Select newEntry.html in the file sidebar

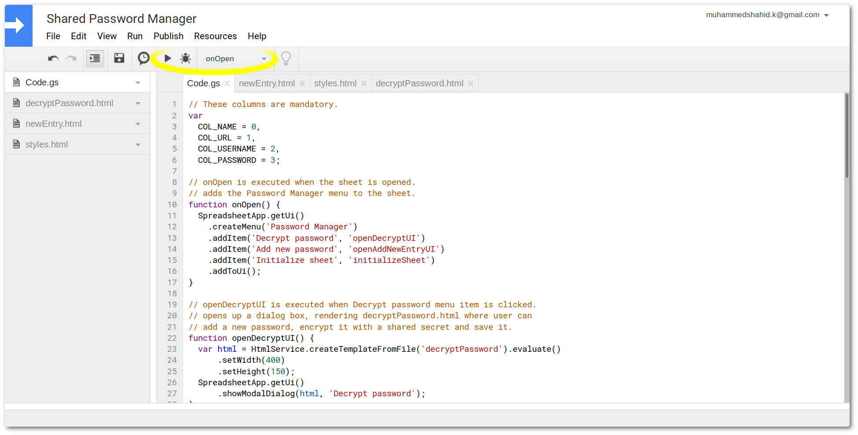point(77,124)
